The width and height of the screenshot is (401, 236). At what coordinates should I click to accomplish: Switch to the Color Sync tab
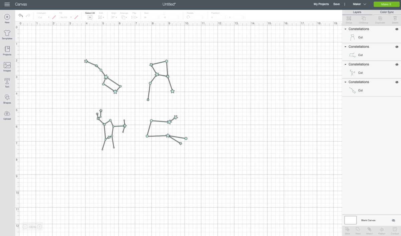click(x=387, y=12)
